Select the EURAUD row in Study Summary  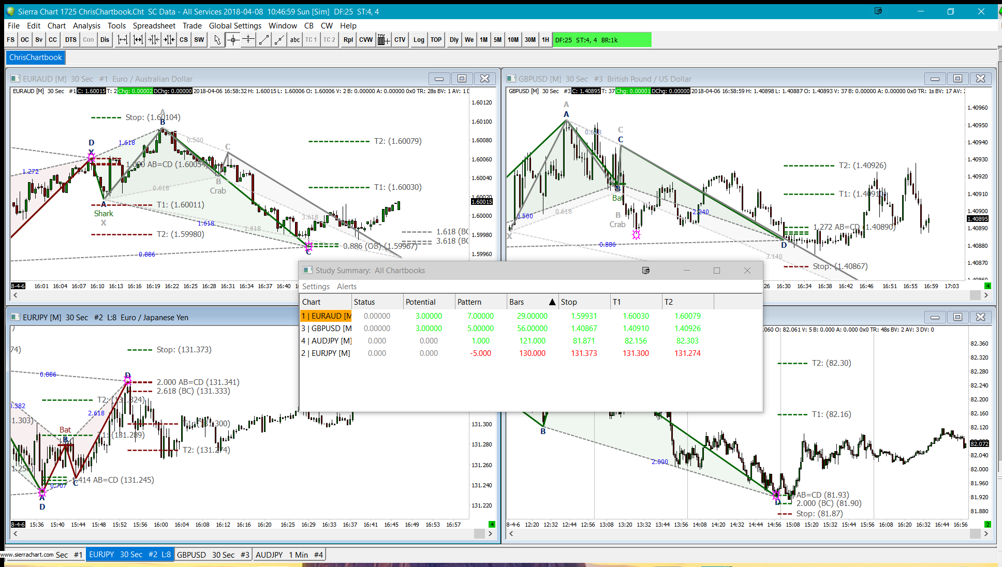pyautogui.click(x=326, y=316)
